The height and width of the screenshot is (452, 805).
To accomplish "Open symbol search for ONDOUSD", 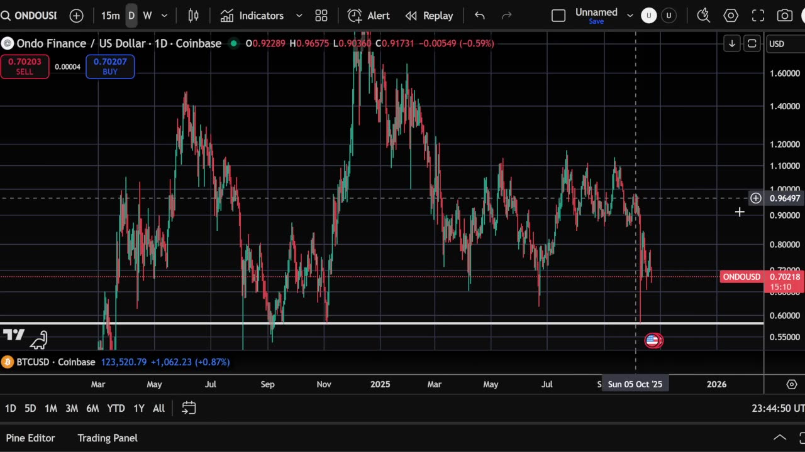I will click(x=29, y=16).
